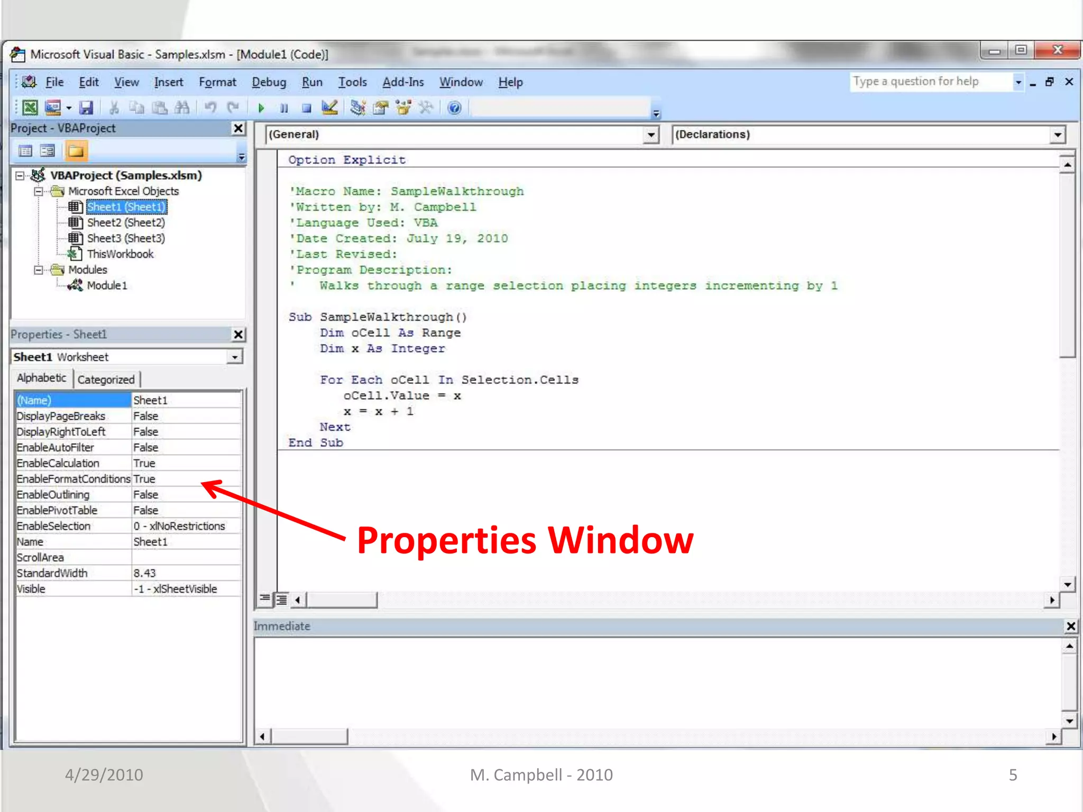Open the (Declarations) procedure dropdown
Screen dimensions: 1083x812
click(x=1057, y=135)
